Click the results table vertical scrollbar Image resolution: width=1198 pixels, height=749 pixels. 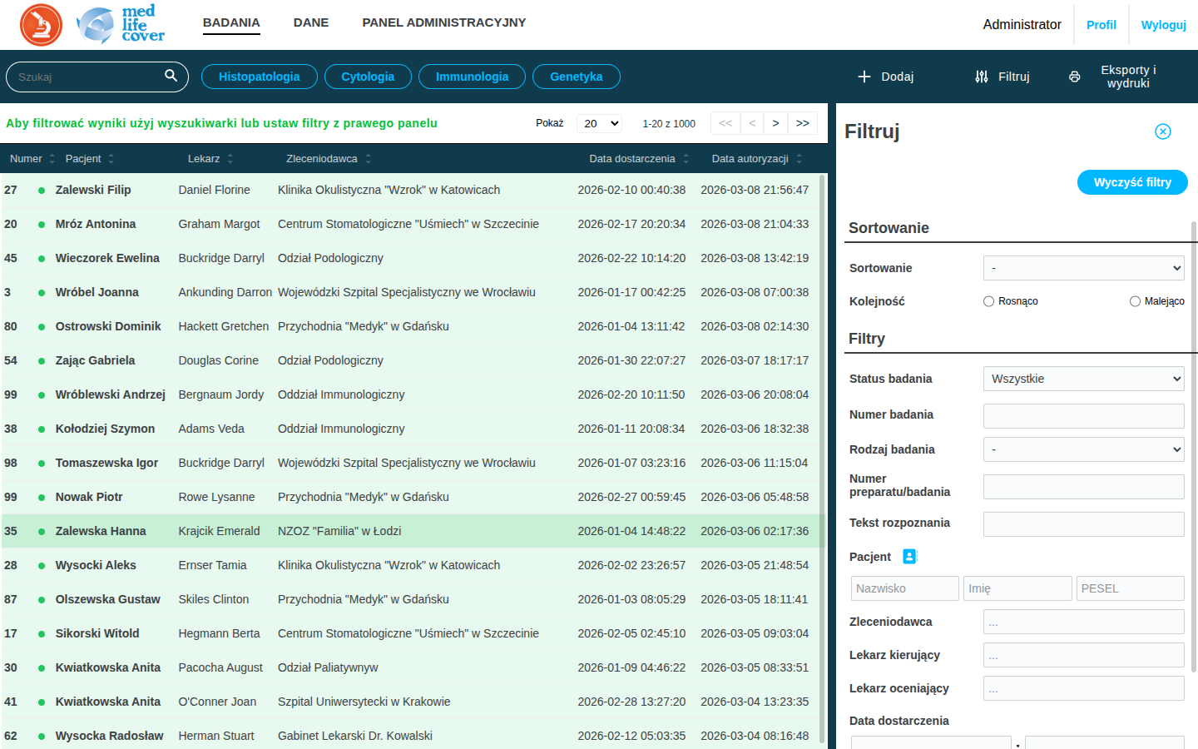823,458
